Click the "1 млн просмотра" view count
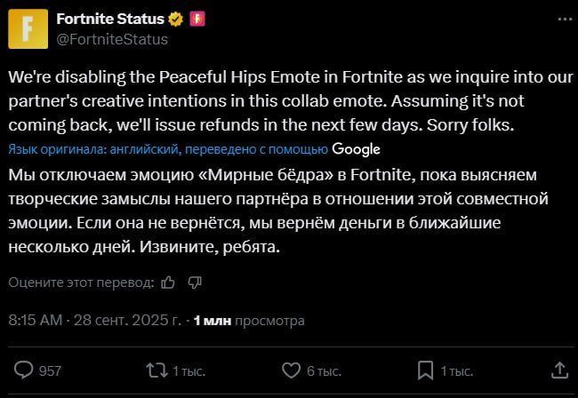578x398 pixels. (x=248, y=320)
